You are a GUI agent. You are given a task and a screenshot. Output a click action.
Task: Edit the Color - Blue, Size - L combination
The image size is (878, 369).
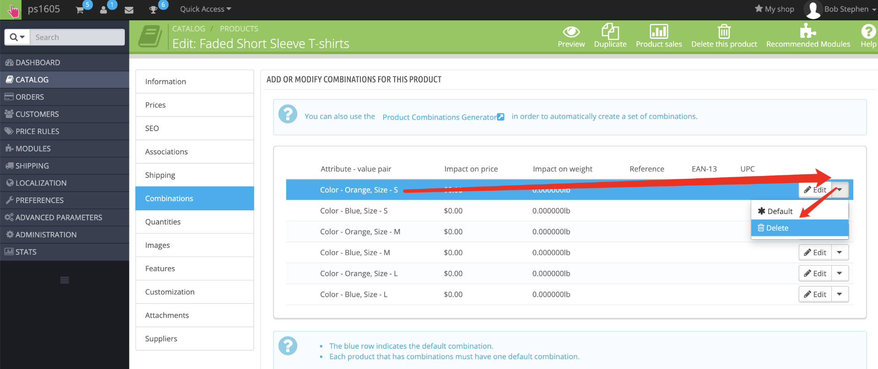815,294
